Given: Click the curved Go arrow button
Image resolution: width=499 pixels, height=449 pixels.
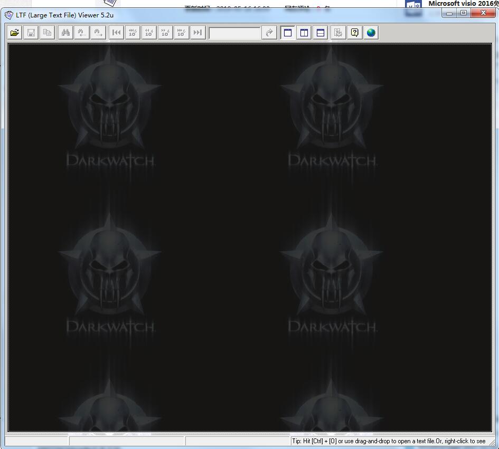Looking at the screenshot, I should point(269,33).
